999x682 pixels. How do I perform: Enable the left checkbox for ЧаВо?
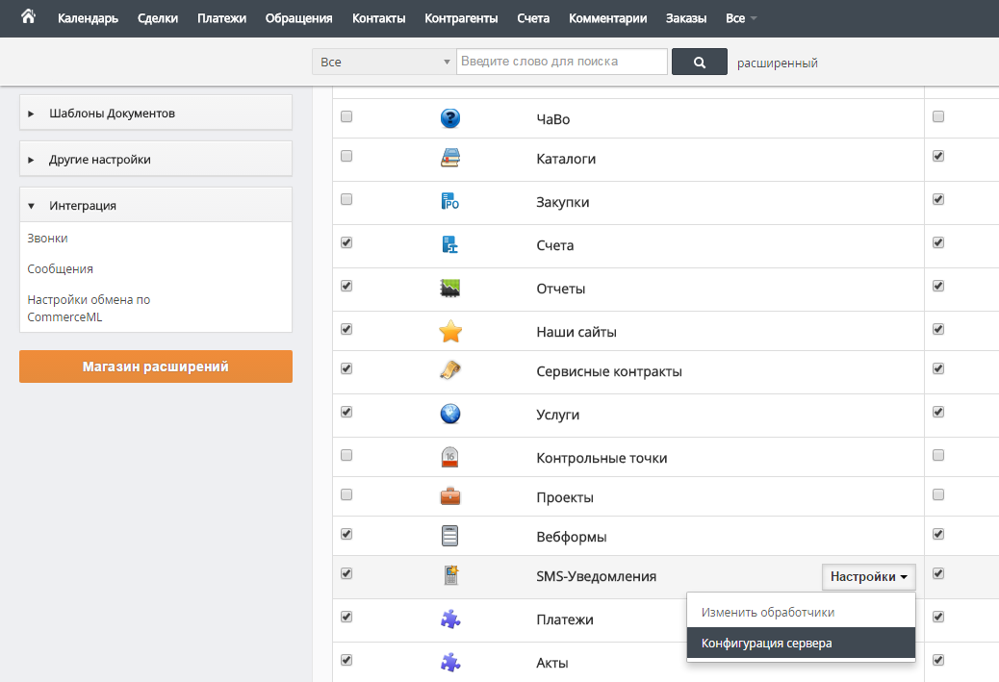(x=346, y=116)
